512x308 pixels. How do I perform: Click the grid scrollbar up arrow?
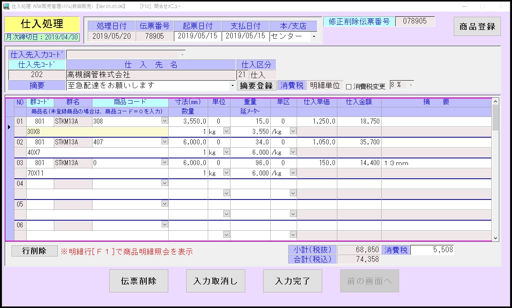point(495,101)
